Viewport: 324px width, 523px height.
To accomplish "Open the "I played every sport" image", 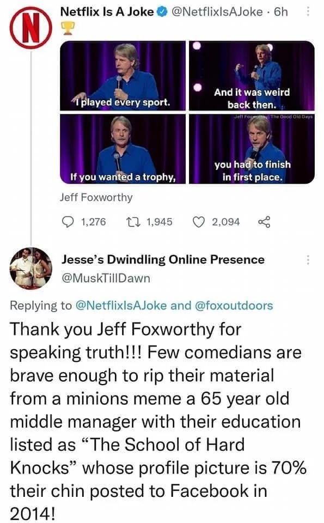I will [x=123, y=76].
